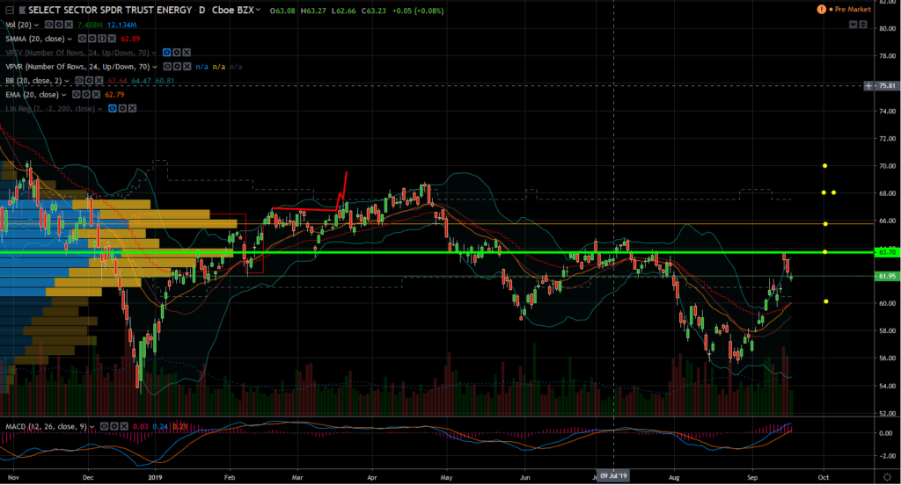
Task: Expand the Lin Reg dropdown chevron
Action: 100,109
